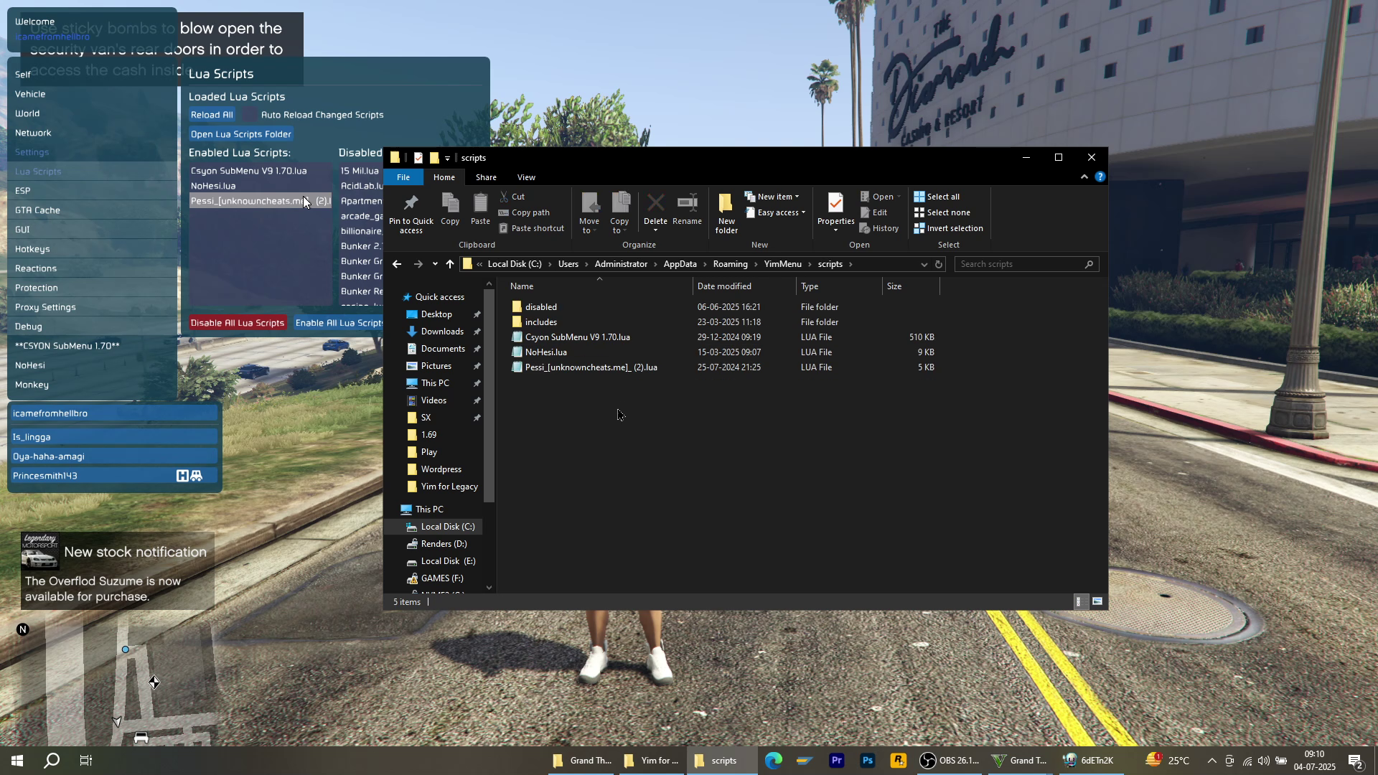Image resolution: width=1378 pixels, height=775 pixels.
Task: Open Adobe Premiere Pro from taskbar
Action: pyautogui.click(x=835, y=761)
